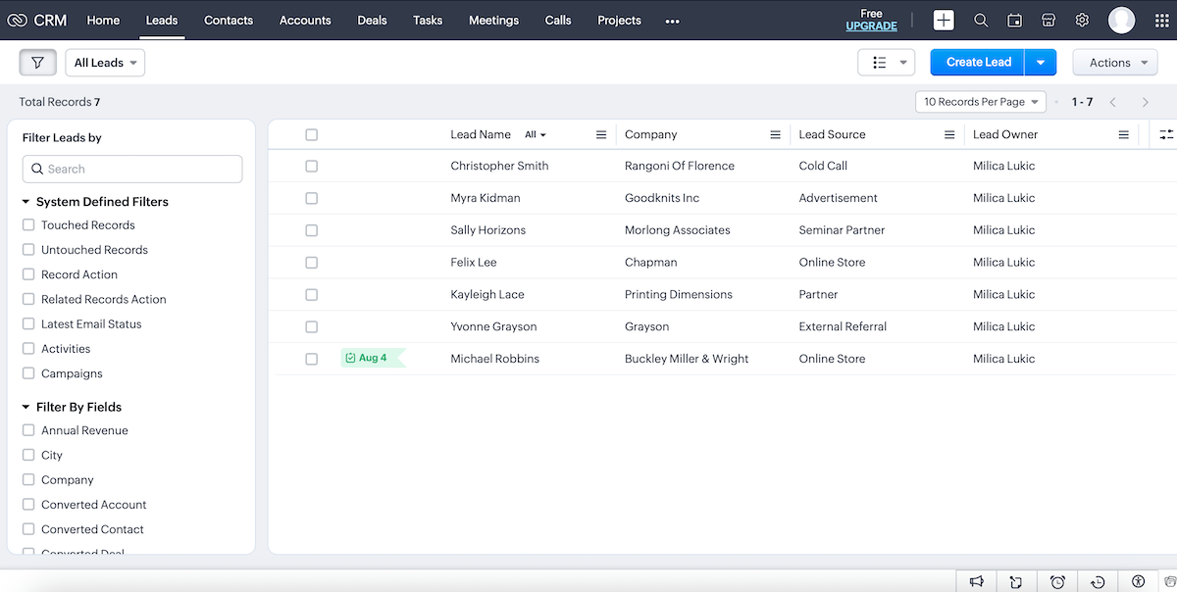This screenshot has height=592, width=1177.
Task: Switch to the Contacts tab
Action: pos(229,20)
